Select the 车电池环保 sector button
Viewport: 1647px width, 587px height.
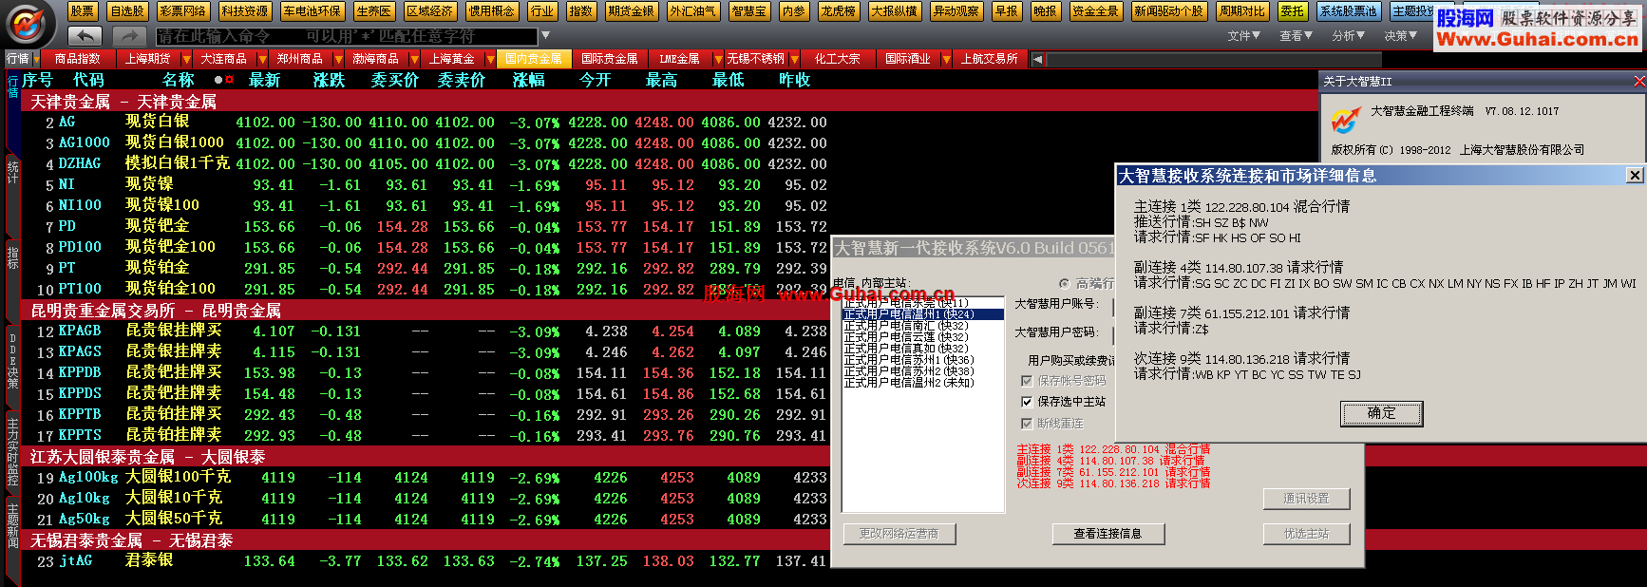point(312,11)
